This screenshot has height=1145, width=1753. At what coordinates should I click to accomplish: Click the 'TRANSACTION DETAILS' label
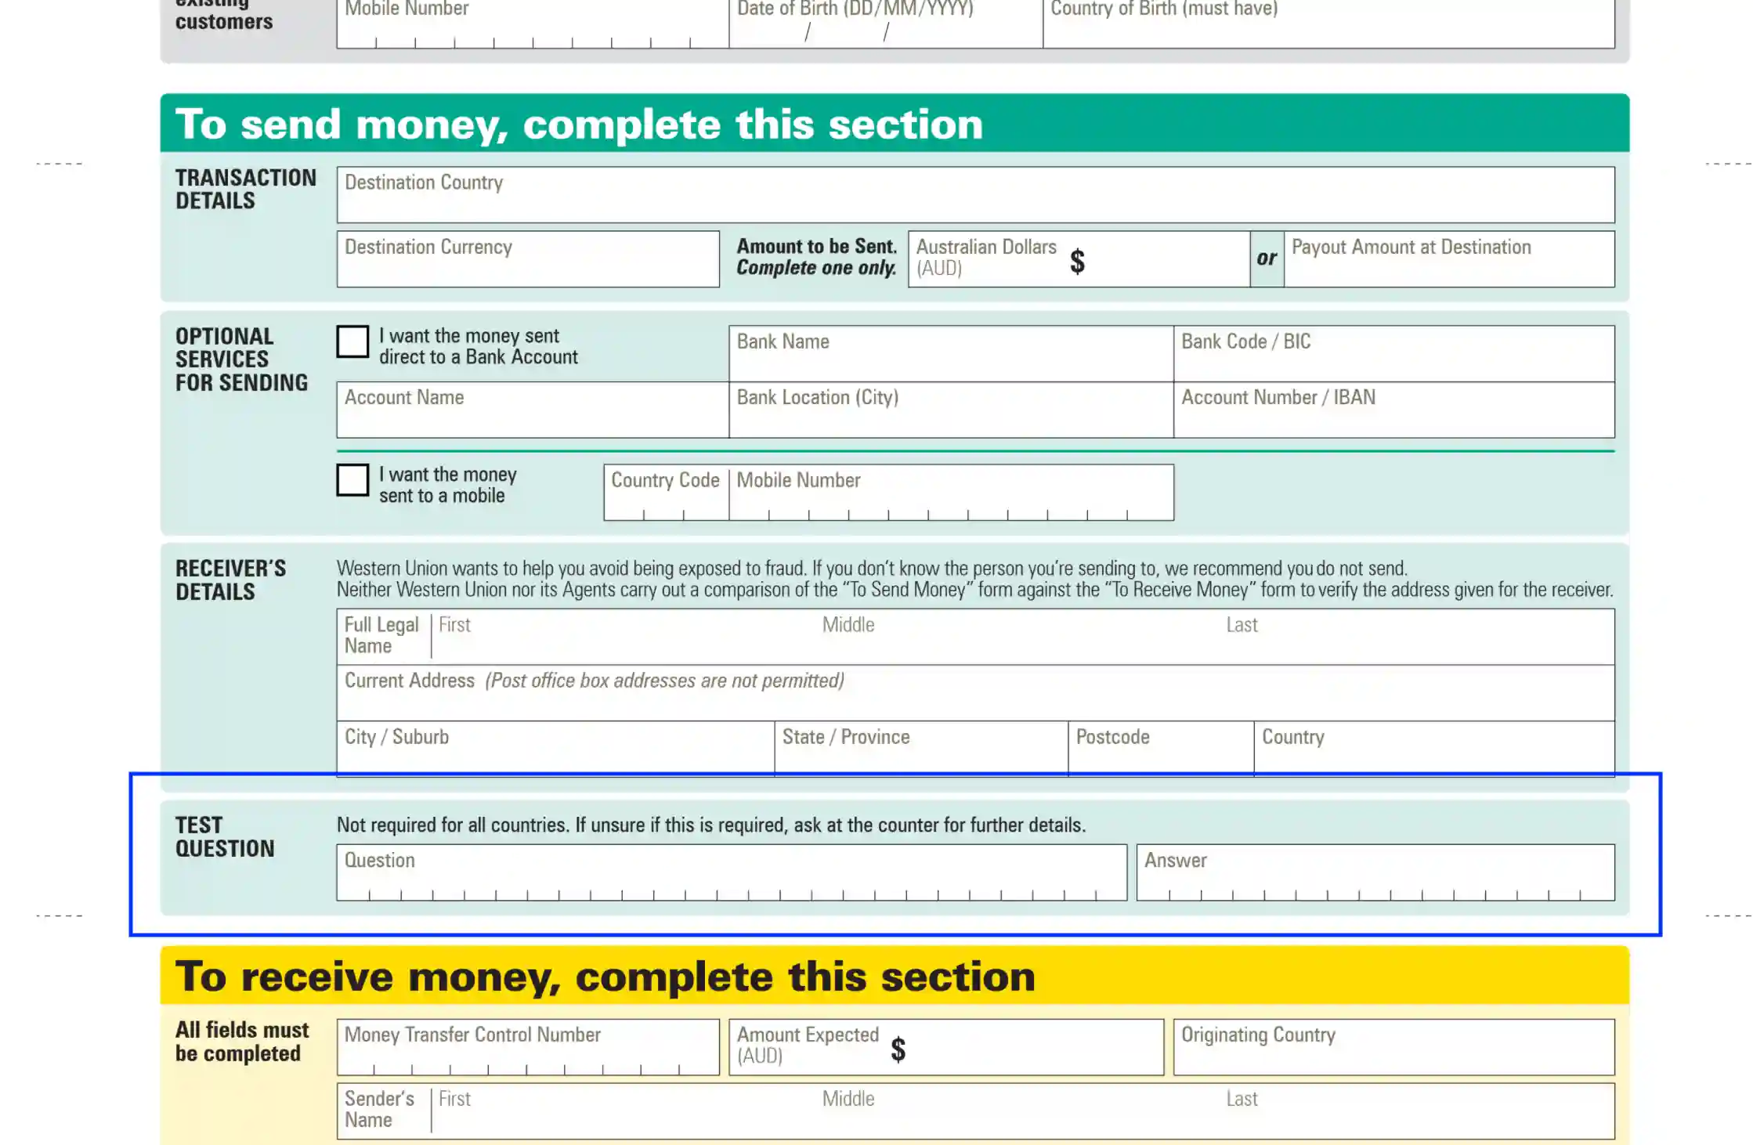(246, 190)
